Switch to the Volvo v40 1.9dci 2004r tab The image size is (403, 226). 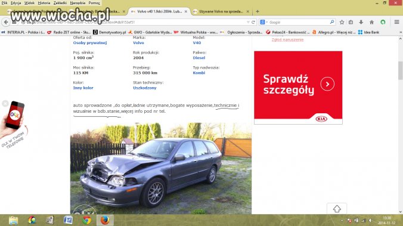point(159,11)
